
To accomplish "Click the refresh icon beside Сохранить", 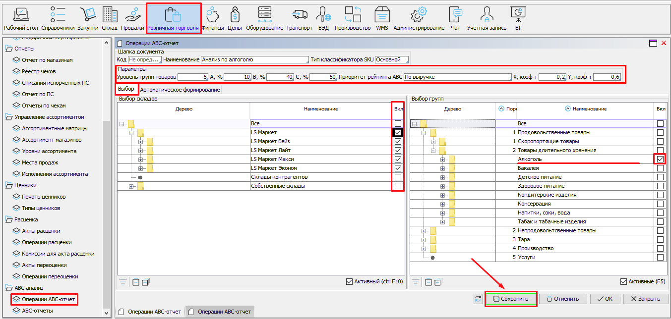I will 478,299.
